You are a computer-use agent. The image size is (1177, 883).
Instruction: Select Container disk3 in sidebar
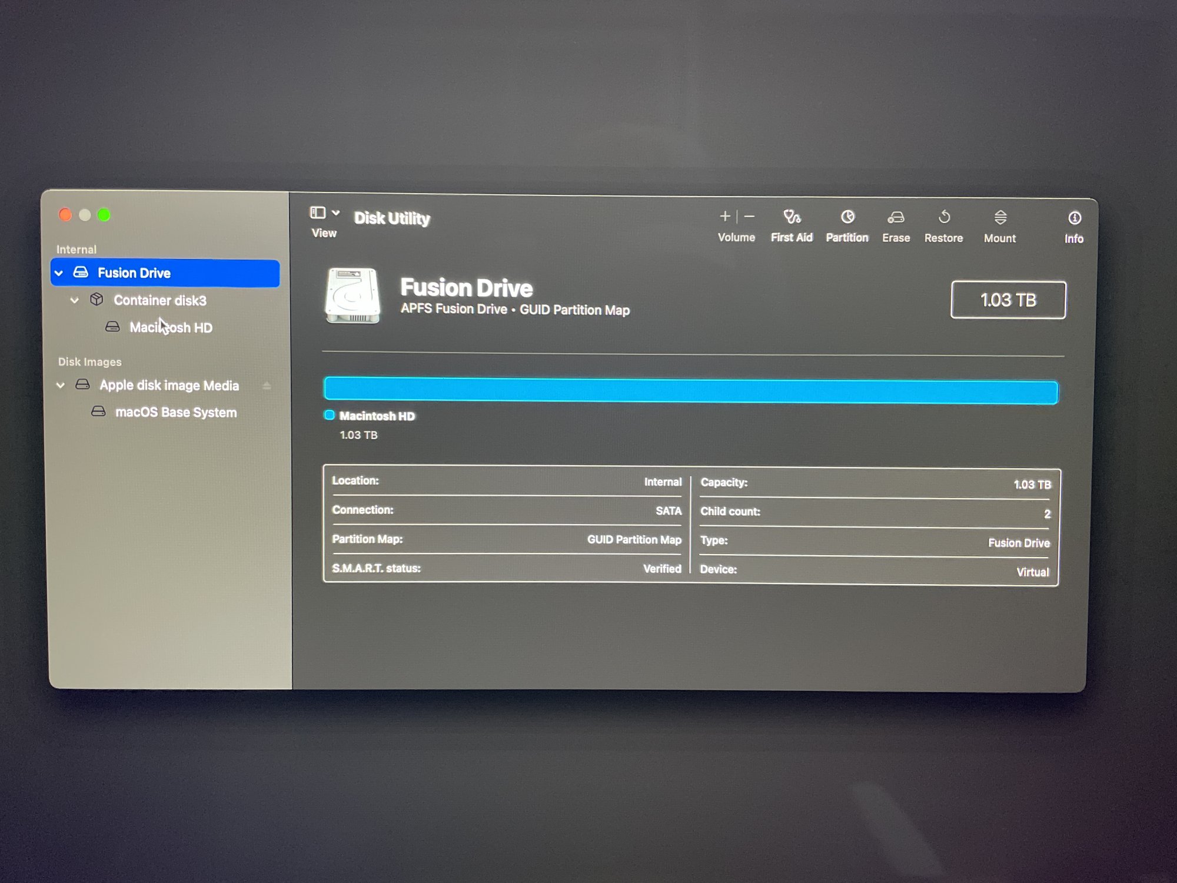159,300
